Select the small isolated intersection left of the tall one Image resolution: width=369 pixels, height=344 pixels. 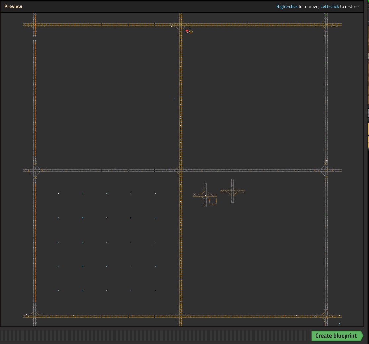[205, 195]
